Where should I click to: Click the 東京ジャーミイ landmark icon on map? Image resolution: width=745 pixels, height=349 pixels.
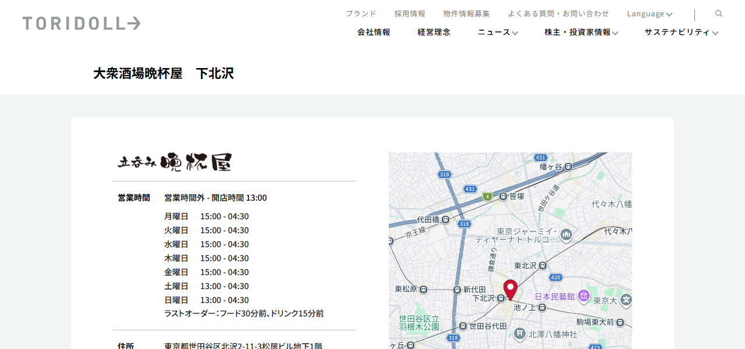[566, 235]
